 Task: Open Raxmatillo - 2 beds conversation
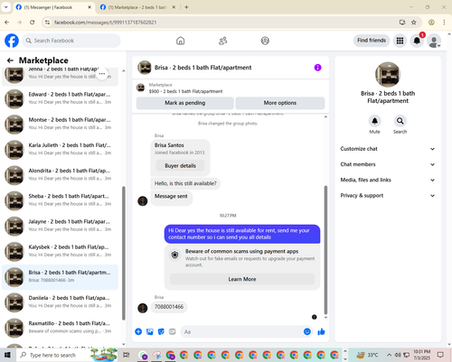point(60,328)
